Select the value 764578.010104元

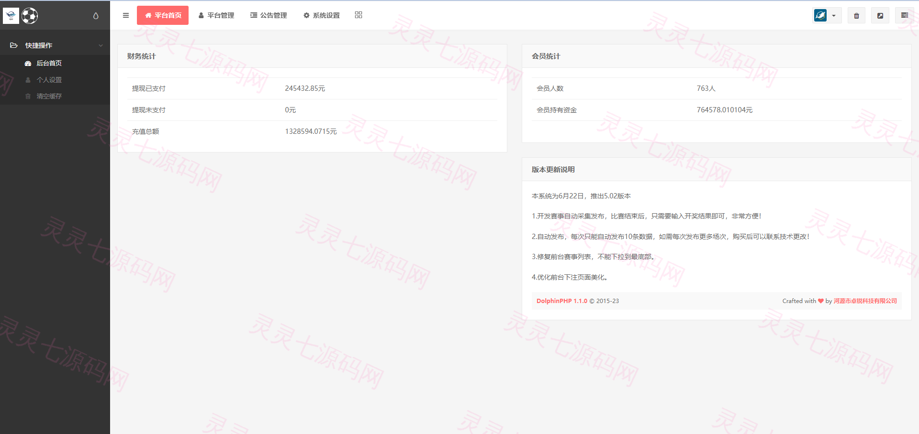(x=725, y=110)
